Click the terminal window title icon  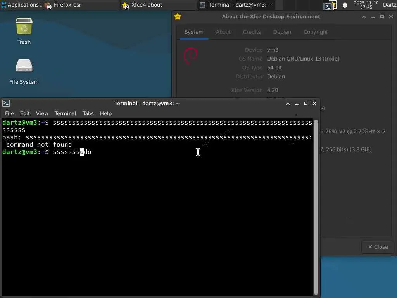coord(6,103)
